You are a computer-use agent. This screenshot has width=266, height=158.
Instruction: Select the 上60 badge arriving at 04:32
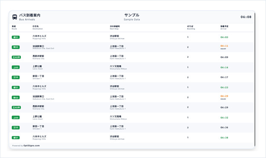point(16,118)
